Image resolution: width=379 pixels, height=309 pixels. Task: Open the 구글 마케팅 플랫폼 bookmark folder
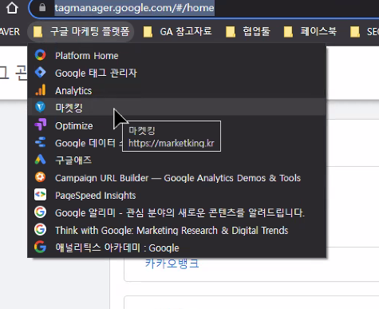click(x=81, y=32)
